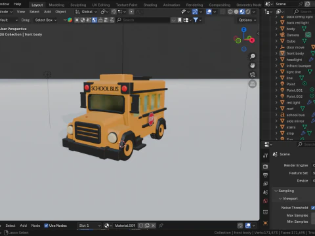Click the bookmark icon in the asset toolbar
The height and width of the screenshot is (236, 315).
(180, 20)
